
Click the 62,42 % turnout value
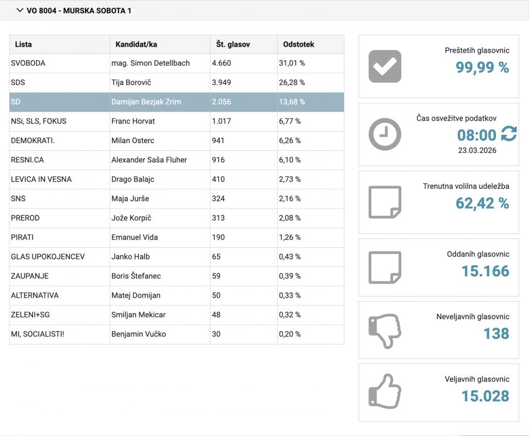tap(482, 203)
